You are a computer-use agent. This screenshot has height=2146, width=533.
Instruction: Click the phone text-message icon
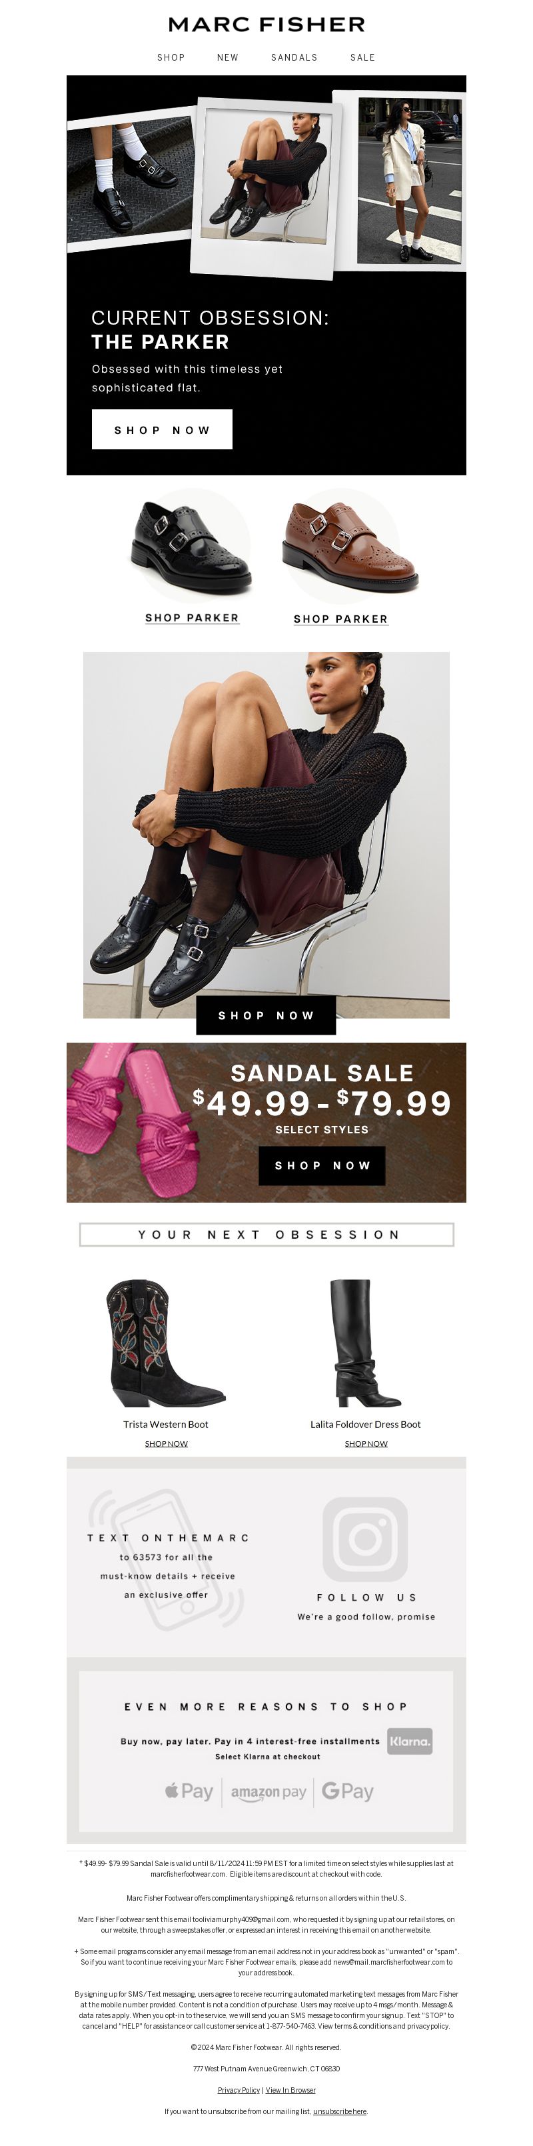[167, 1559]
